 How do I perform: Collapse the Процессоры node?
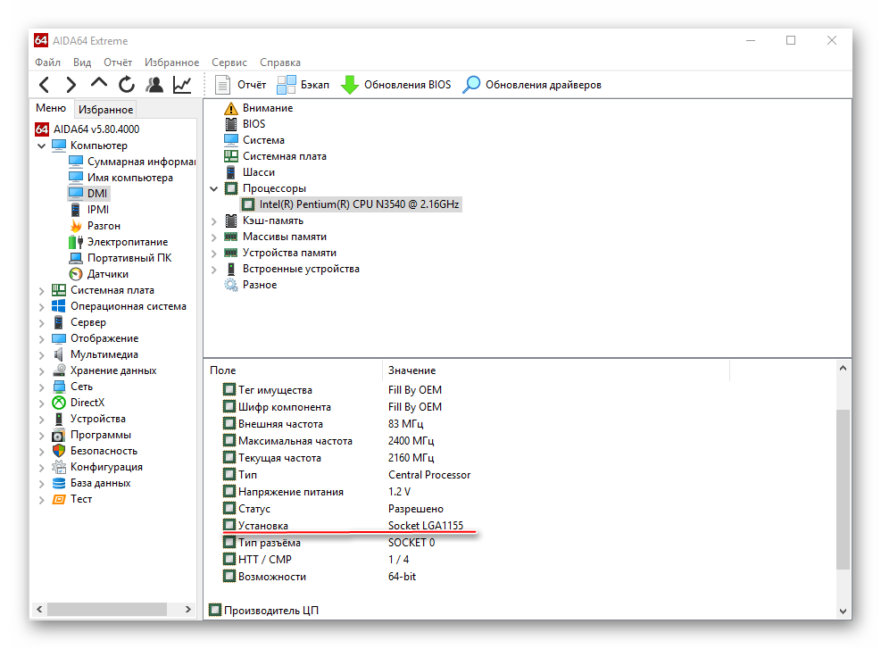[x=213, y=188]
